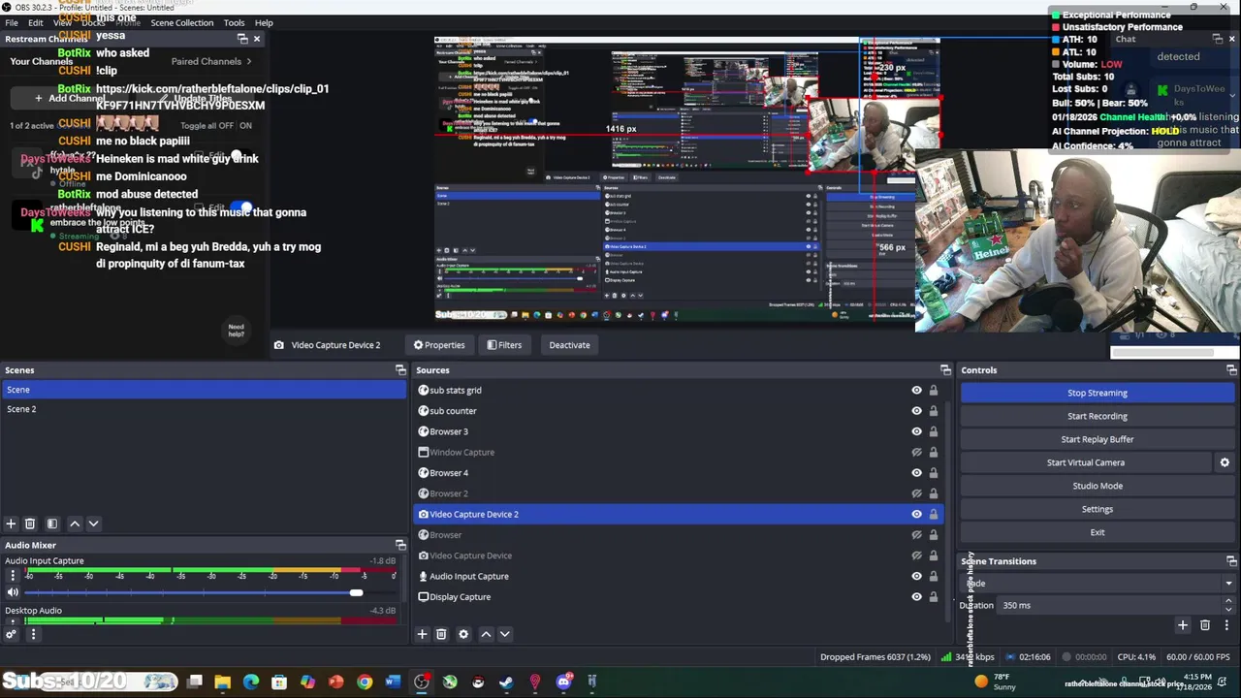Deactivate Video Capture Device 2
Screen dimensions: 1241x698
click(569, 345)
